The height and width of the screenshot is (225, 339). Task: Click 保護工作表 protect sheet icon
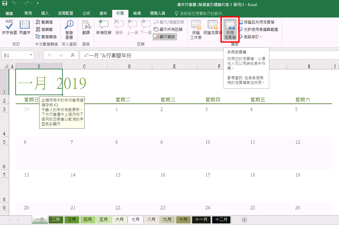coord(196,29)
